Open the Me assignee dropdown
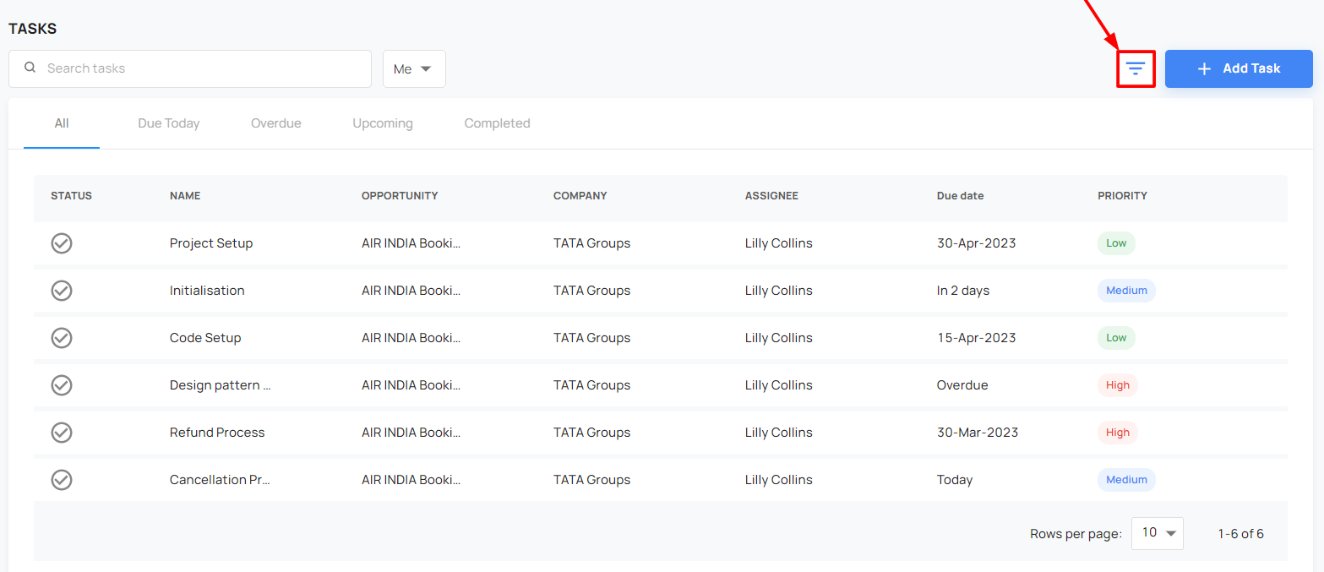Viewport: 1324px width, 572px height. point(414,68)
